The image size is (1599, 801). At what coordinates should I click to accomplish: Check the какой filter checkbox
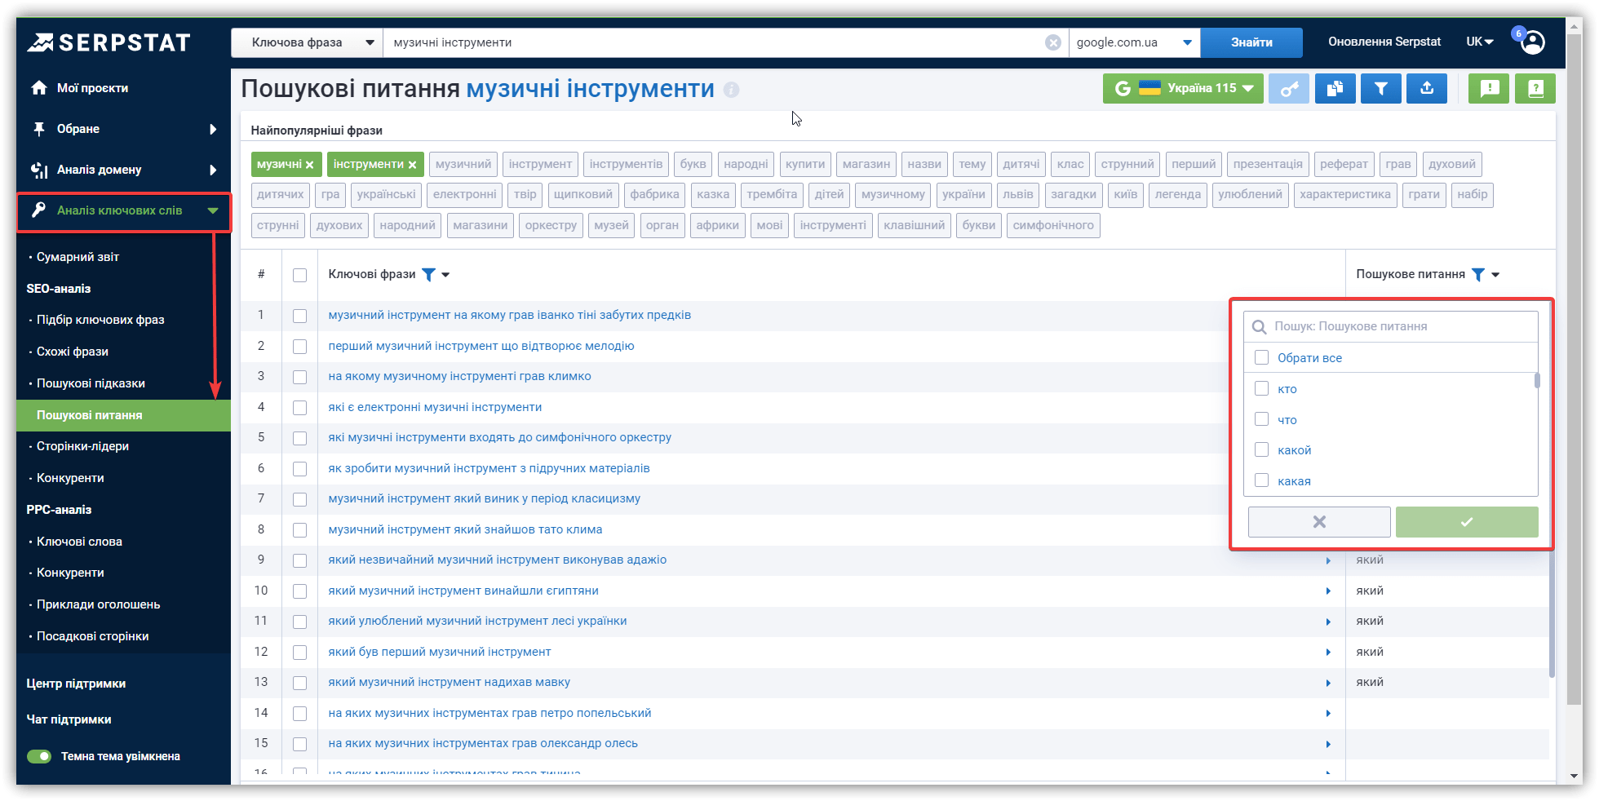point(1261,449)
